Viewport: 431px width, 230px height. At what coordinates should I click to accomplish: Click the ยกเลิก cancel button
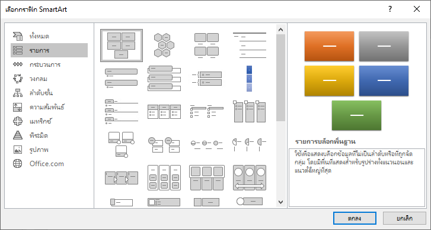[x=404, y=219]
